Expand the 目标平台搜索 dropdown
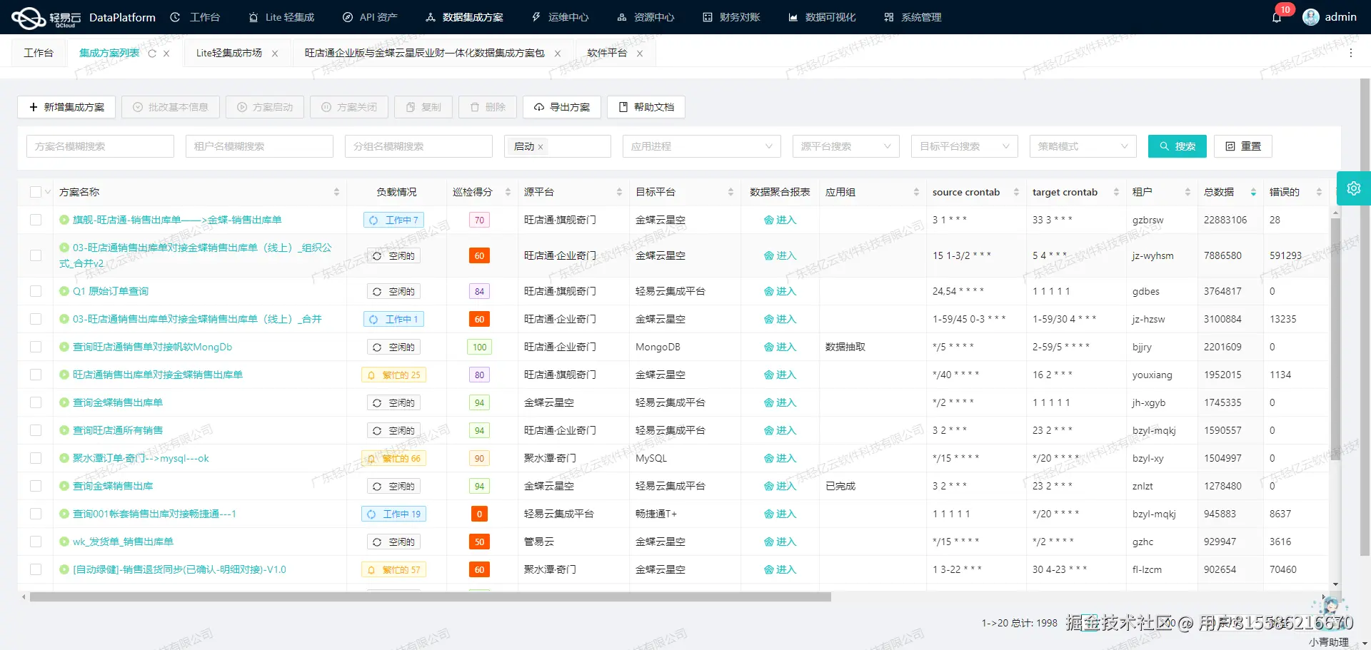The image size is (1371, 650). coord(964,146)
